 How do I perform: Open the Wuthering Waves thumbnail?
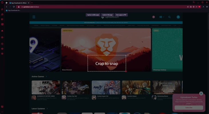point(166,87)
